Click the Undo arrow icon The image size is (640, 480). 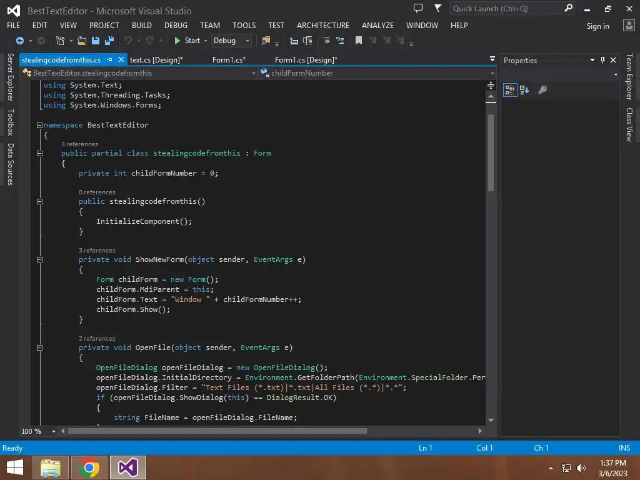point(128,41)
